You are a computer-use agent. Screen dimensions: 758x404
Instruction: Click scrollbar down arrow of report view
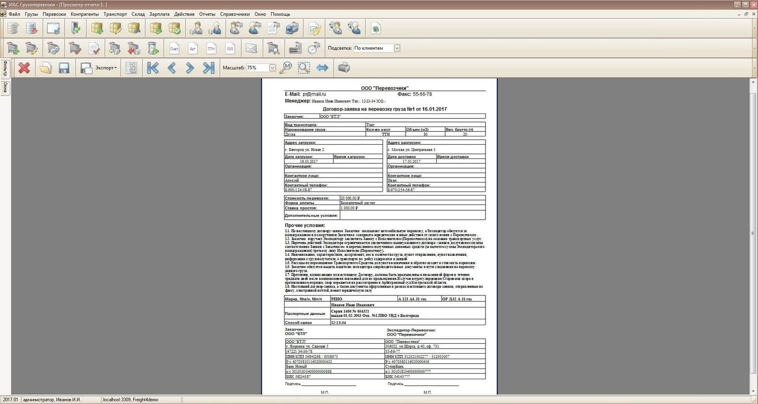pos(753,391)
